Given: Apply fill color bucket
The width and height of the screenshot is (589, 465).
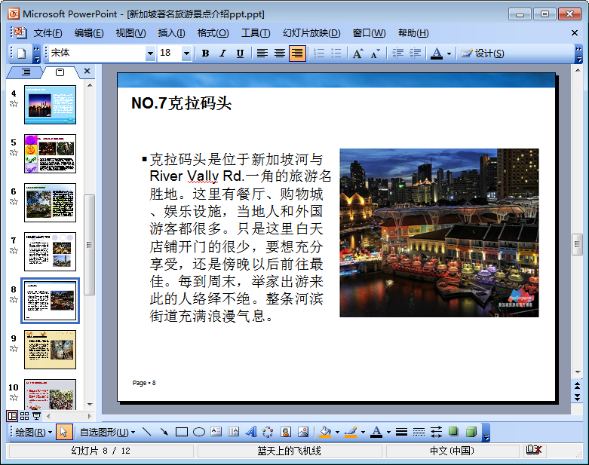Looking at the screenshot, I should [325, 433].
